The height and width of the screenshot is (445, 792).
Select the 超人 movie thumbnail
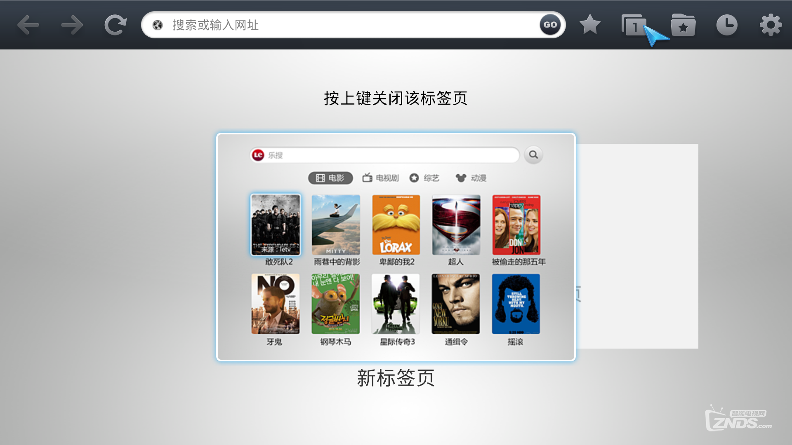(x=456, y=225)
